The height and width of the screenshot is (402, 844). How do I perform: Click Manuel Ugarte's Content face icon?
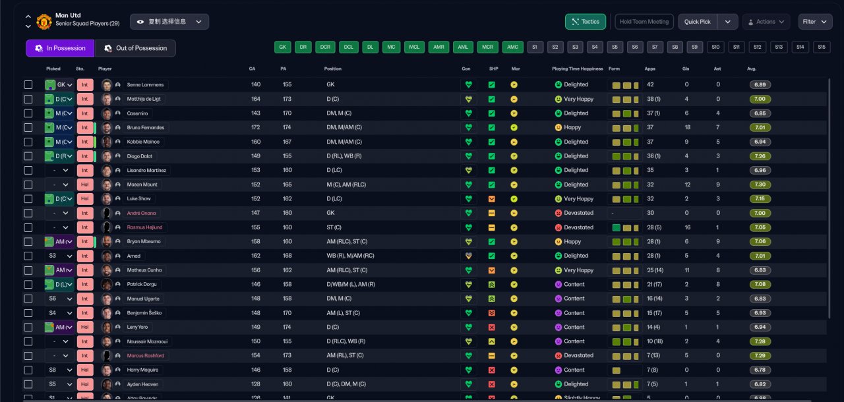tap(558, 299)
